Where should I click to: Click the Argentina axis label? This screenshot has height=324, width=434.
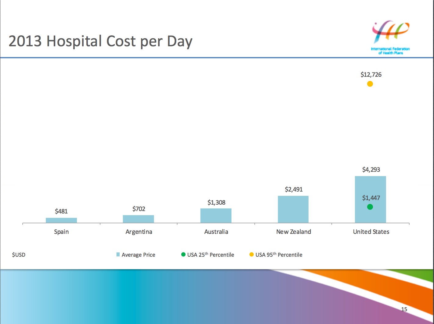139,232
